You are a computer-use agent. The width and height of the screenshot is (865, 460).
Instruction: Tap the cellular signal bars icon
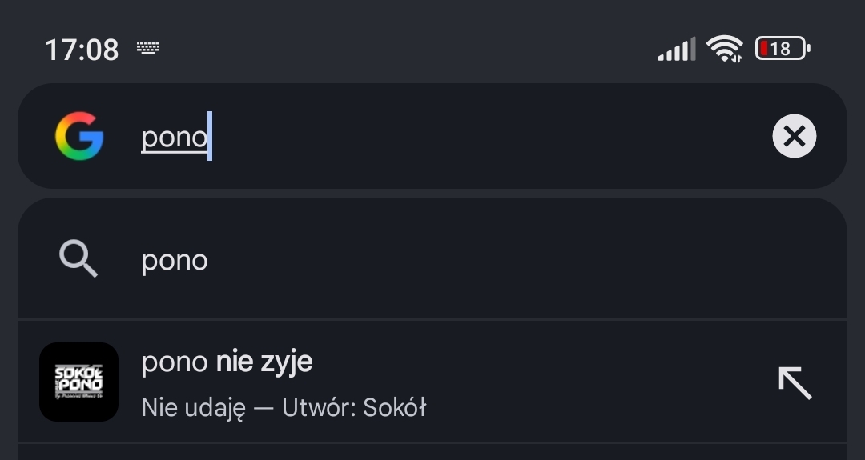(x=677, y=50)
